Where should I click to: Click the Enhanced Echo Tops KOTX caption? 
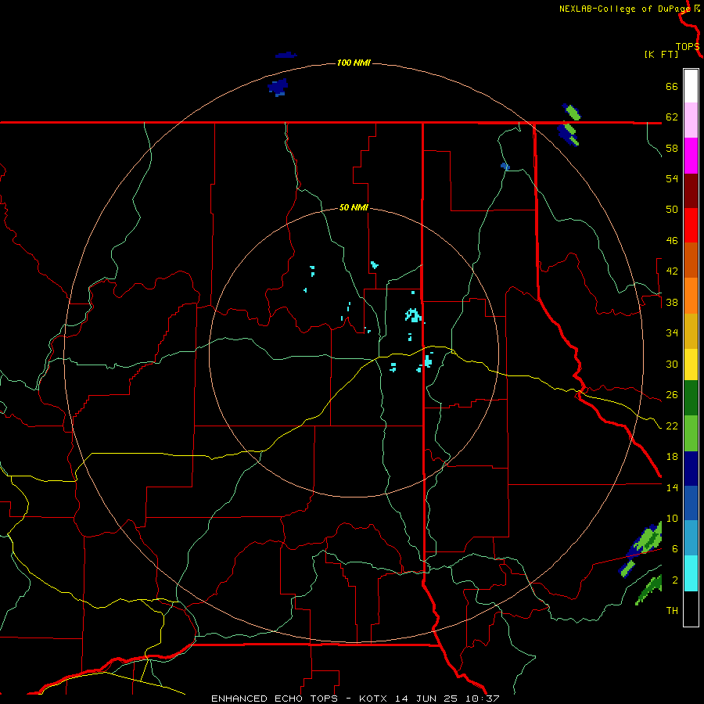click(x=355, y=699)
